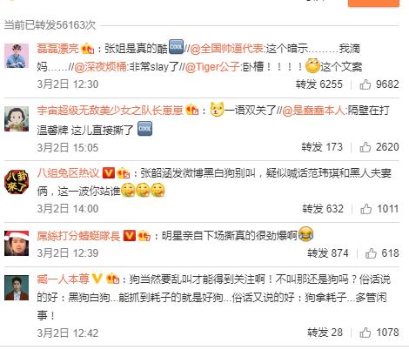Click the red V verified badge of 八组兔区热议

109,173
